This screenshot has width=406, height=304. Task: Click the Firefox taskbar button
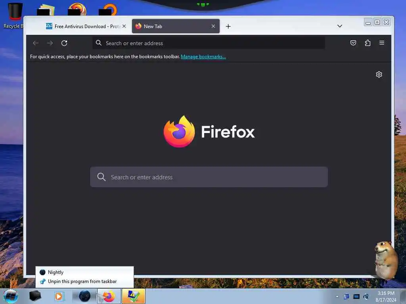click(x=109, y=296)
